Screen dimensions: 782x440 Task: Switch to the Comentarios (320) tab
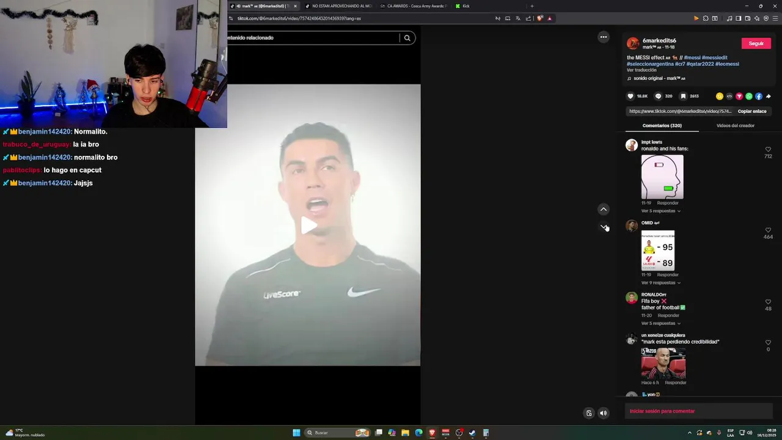[x=662, y=125]
